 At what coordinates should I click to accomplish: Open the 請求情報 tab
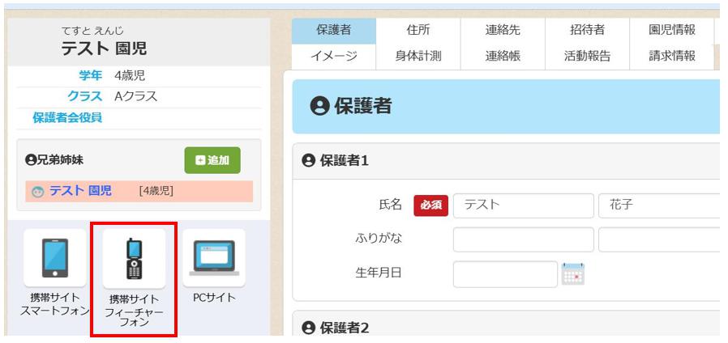(672, 56)
